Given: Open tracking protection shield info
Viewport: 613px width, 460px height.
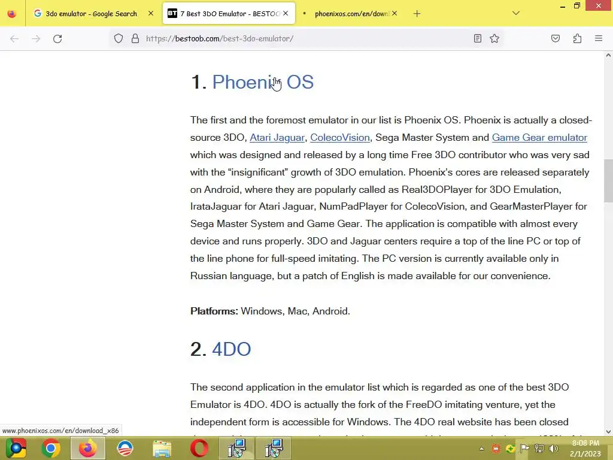Looking at the screenshot, I should tap(119, 38).
